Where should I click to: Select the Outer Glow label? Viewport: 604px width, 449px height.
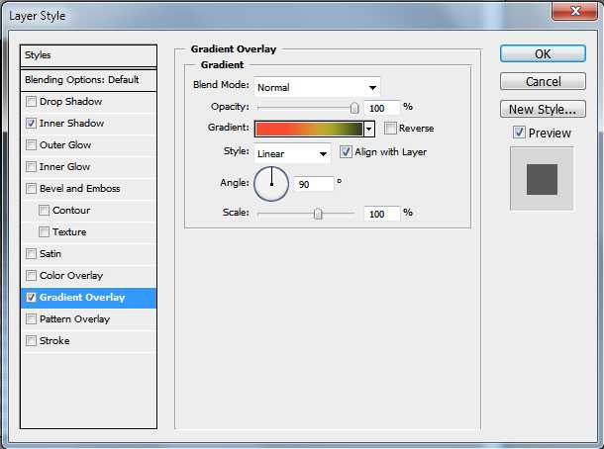65,145
